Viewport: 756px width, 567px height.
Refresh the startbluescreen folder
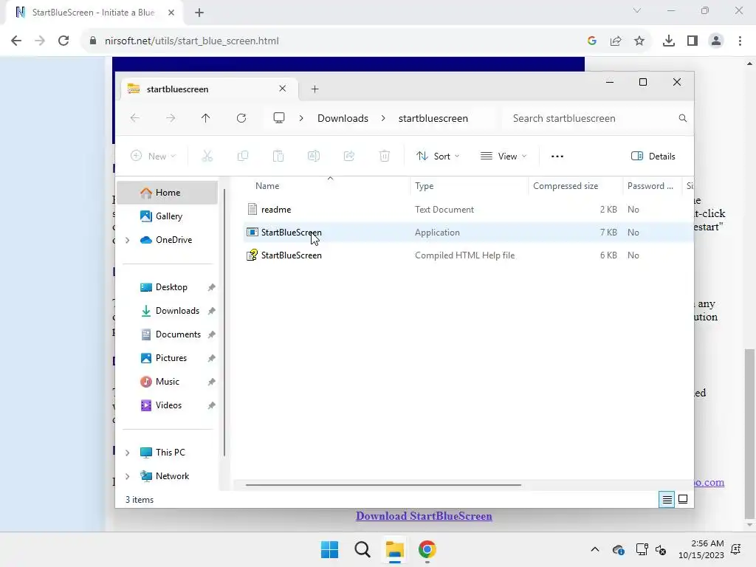241,118
